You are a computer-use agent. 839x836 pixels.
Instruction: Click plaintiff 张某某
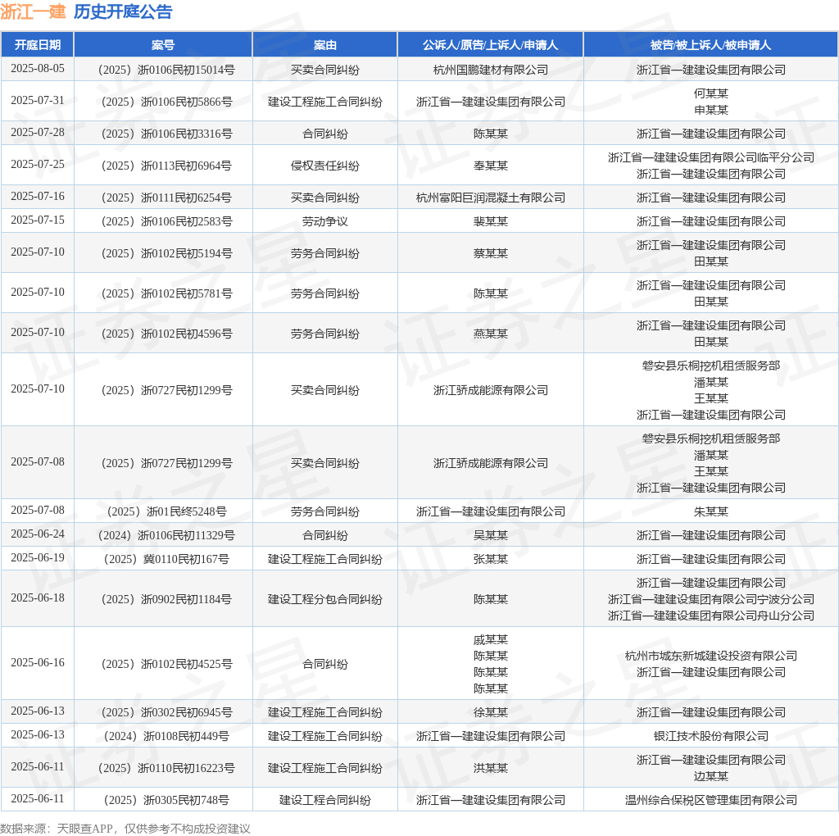click(491, 559)
